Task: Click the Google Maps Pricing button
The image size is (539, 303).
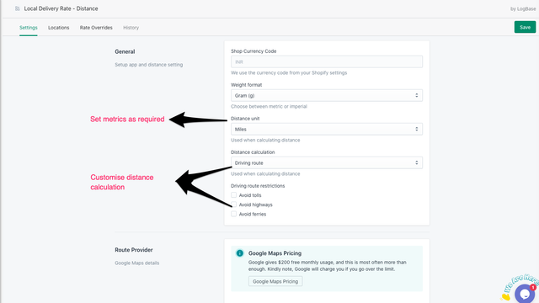Action: pyautogui.click(x=275, y=281)
